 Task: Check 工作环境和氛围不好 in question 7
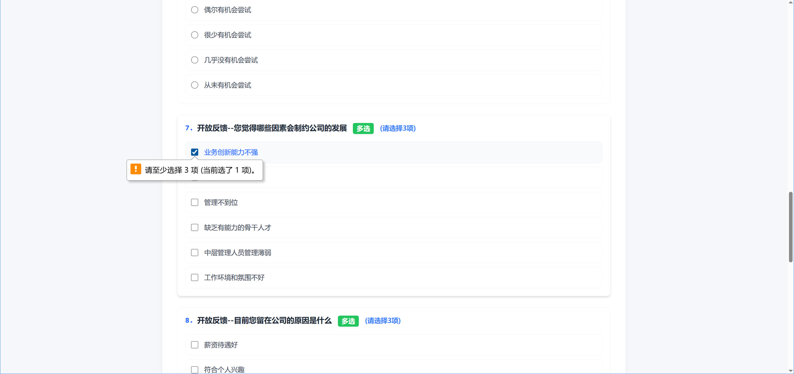[x=194, y=277]
